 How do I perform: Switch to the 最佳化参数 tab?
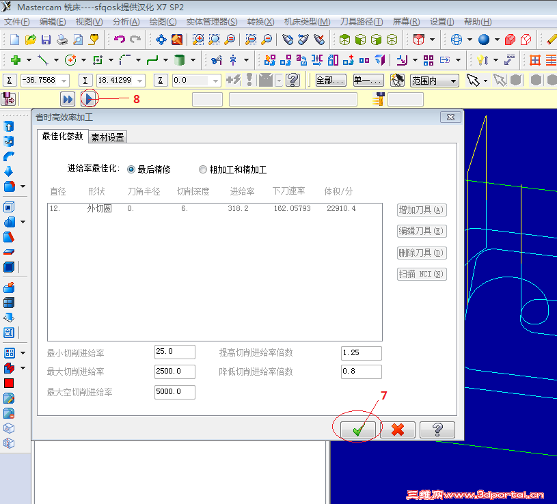point(62,136)
